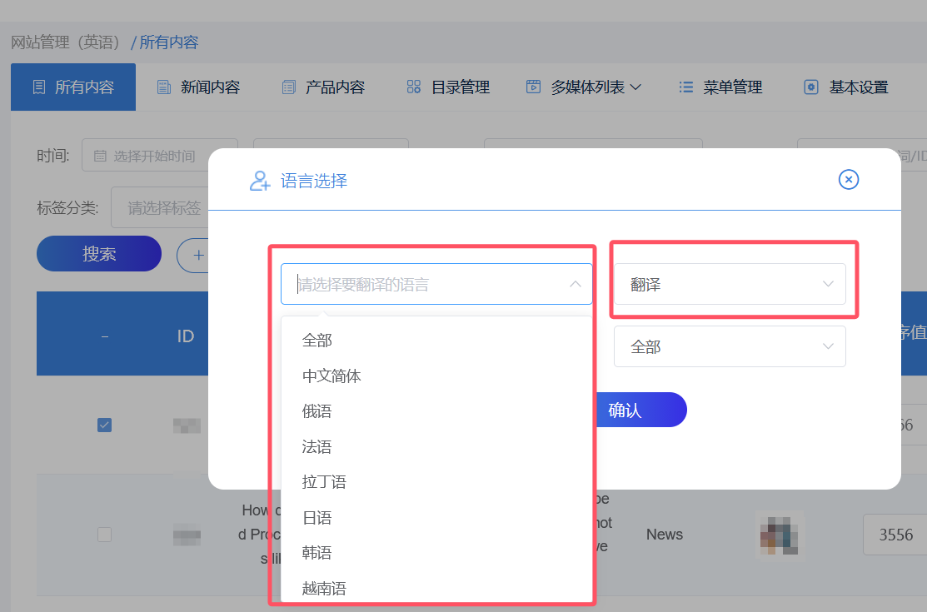Close the 语言选择 dialog
This screenshot has width=927, height=612.
(x=848, y=179)
